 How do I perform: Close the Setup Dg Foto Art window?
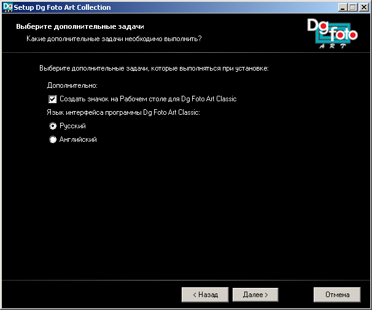tap(363, 7)
